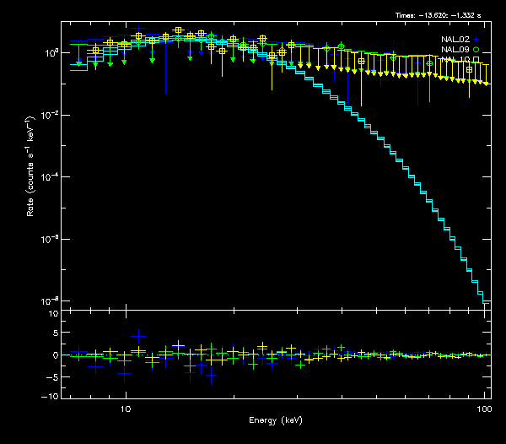Click the 0 tick label on the residual axis
506x444 pixels.
[55, 355]
